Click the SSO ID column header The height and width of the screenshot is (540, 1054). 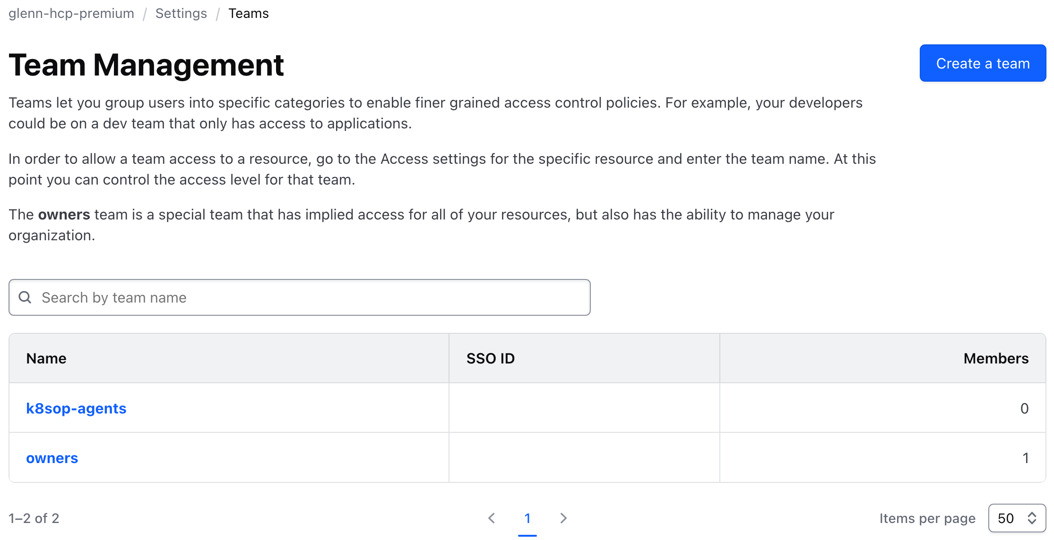click(x=491, y=358)
